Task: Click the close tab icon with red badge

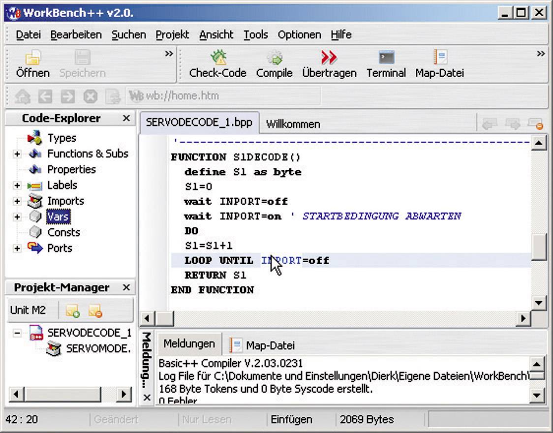Action: (x=535, y=124)
